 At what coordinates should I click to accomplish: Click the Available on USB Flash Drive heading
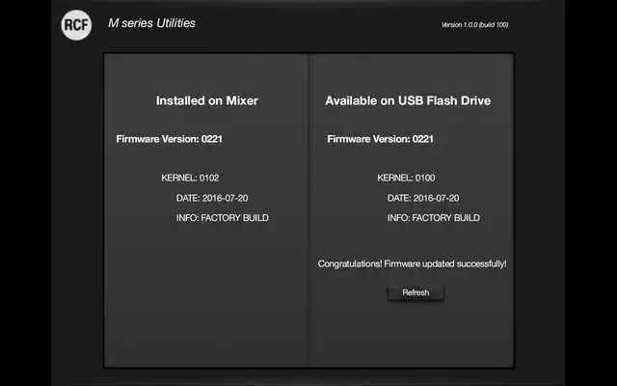(x=408, y=100)
